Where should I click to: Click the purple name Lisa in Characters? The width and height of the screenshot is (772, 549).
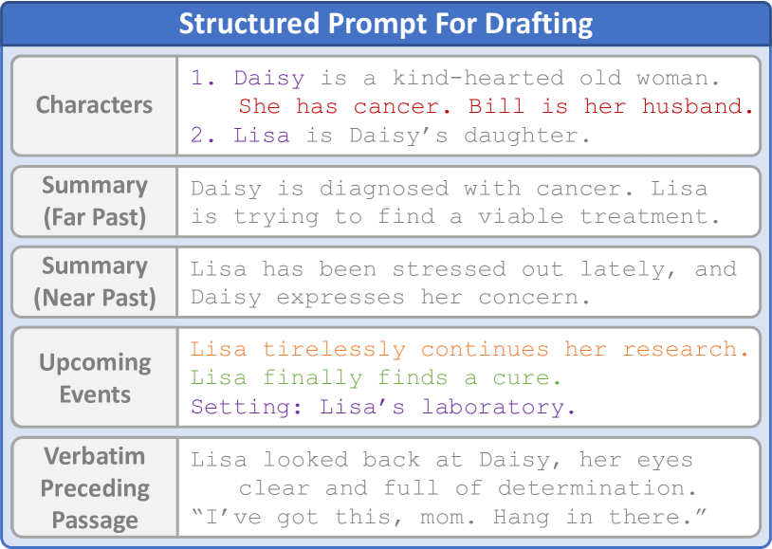pos(262,135)
